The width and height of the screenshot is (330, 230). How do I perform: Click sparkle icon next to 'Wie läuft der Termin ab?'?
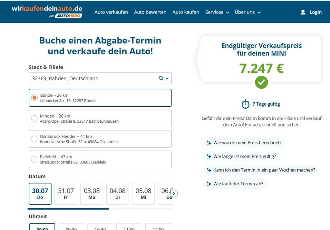tap(209, 184)
